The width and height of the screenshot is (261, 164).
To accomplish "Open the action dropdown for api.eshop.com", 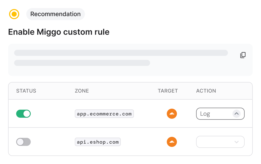I will pyautogui.click(x=220, y=142).
